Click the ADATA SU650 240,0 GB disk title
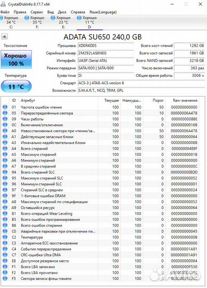207x288 pixels. click(103, 37)
